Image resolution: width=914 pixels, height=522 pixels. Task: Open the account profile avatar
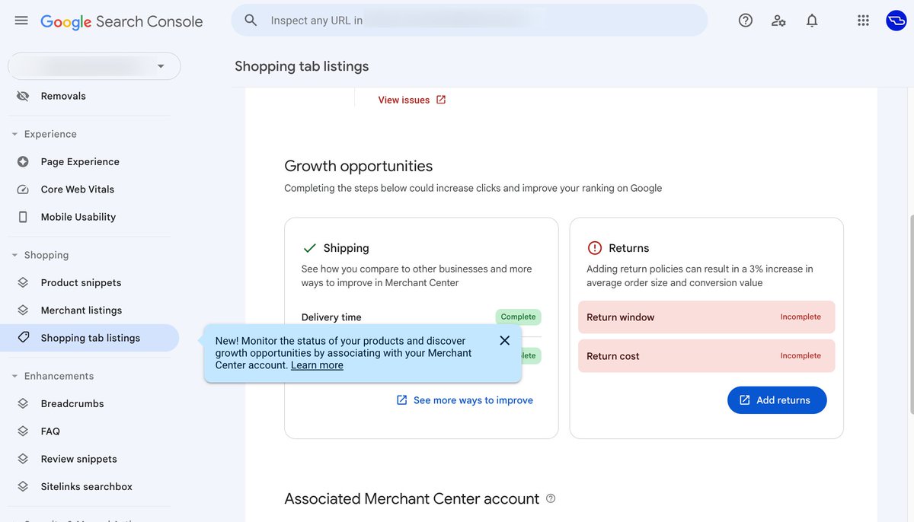point(896,21)
